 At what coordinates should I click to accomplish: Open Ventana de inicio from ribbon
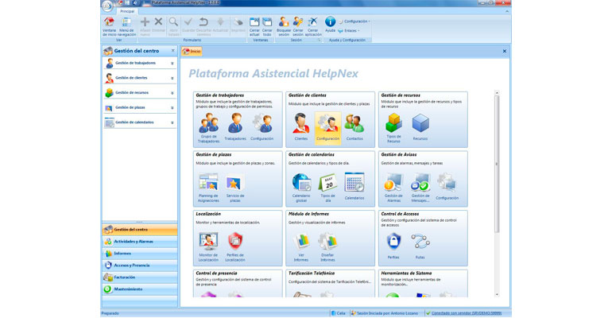coord(109,26)
